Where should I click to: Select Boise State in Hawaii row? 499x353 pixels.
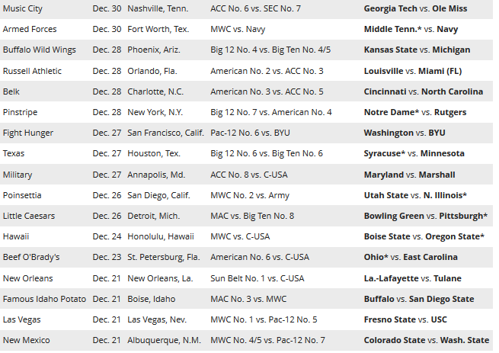point(387,236)
